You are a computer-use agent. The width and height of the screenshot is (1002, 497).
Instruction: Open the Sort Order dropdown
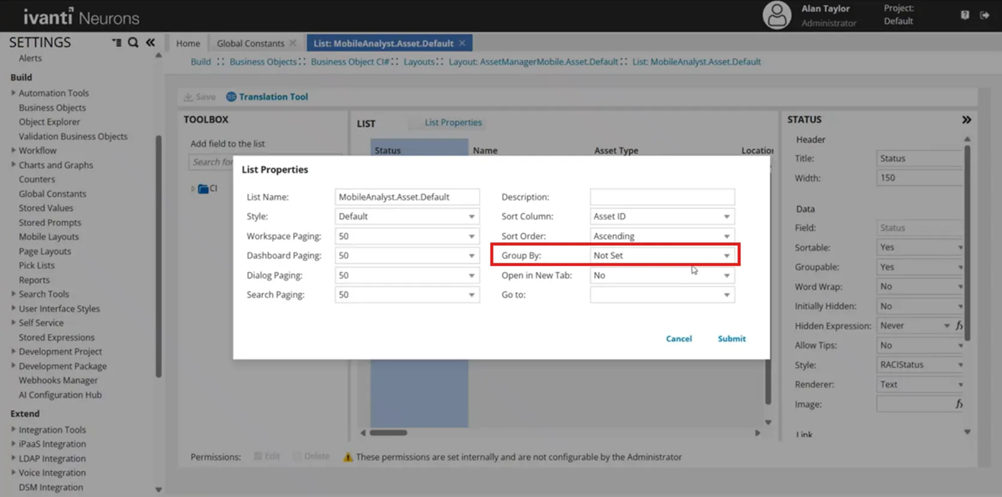[x=662, y=237]
